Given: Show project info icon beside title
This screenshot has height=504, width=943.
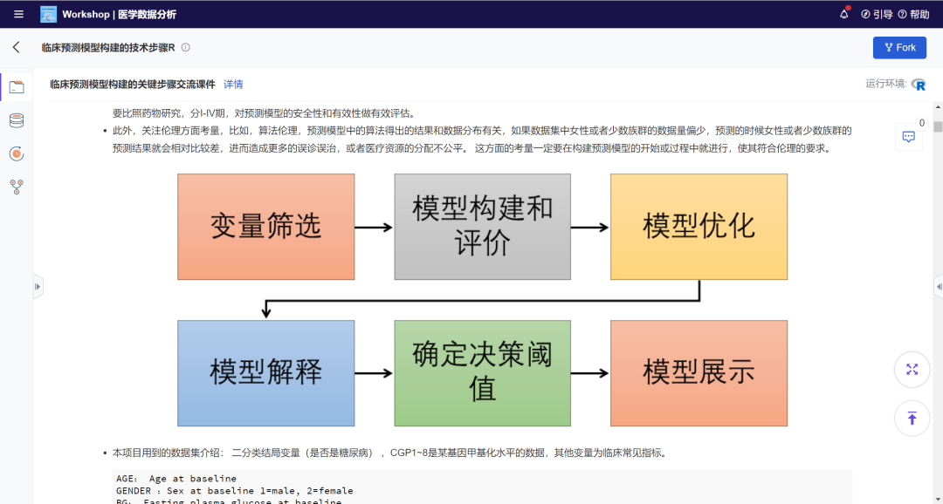Looking at the screenshot, I should click(186, 47).
